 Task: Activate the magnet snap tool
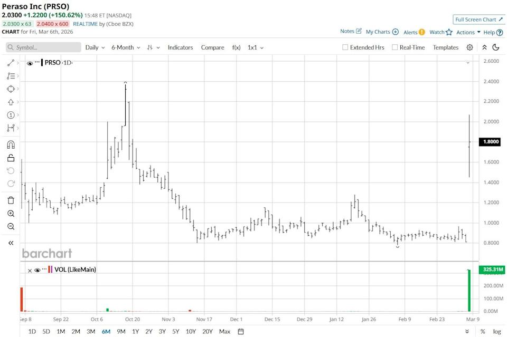point(11,145)
